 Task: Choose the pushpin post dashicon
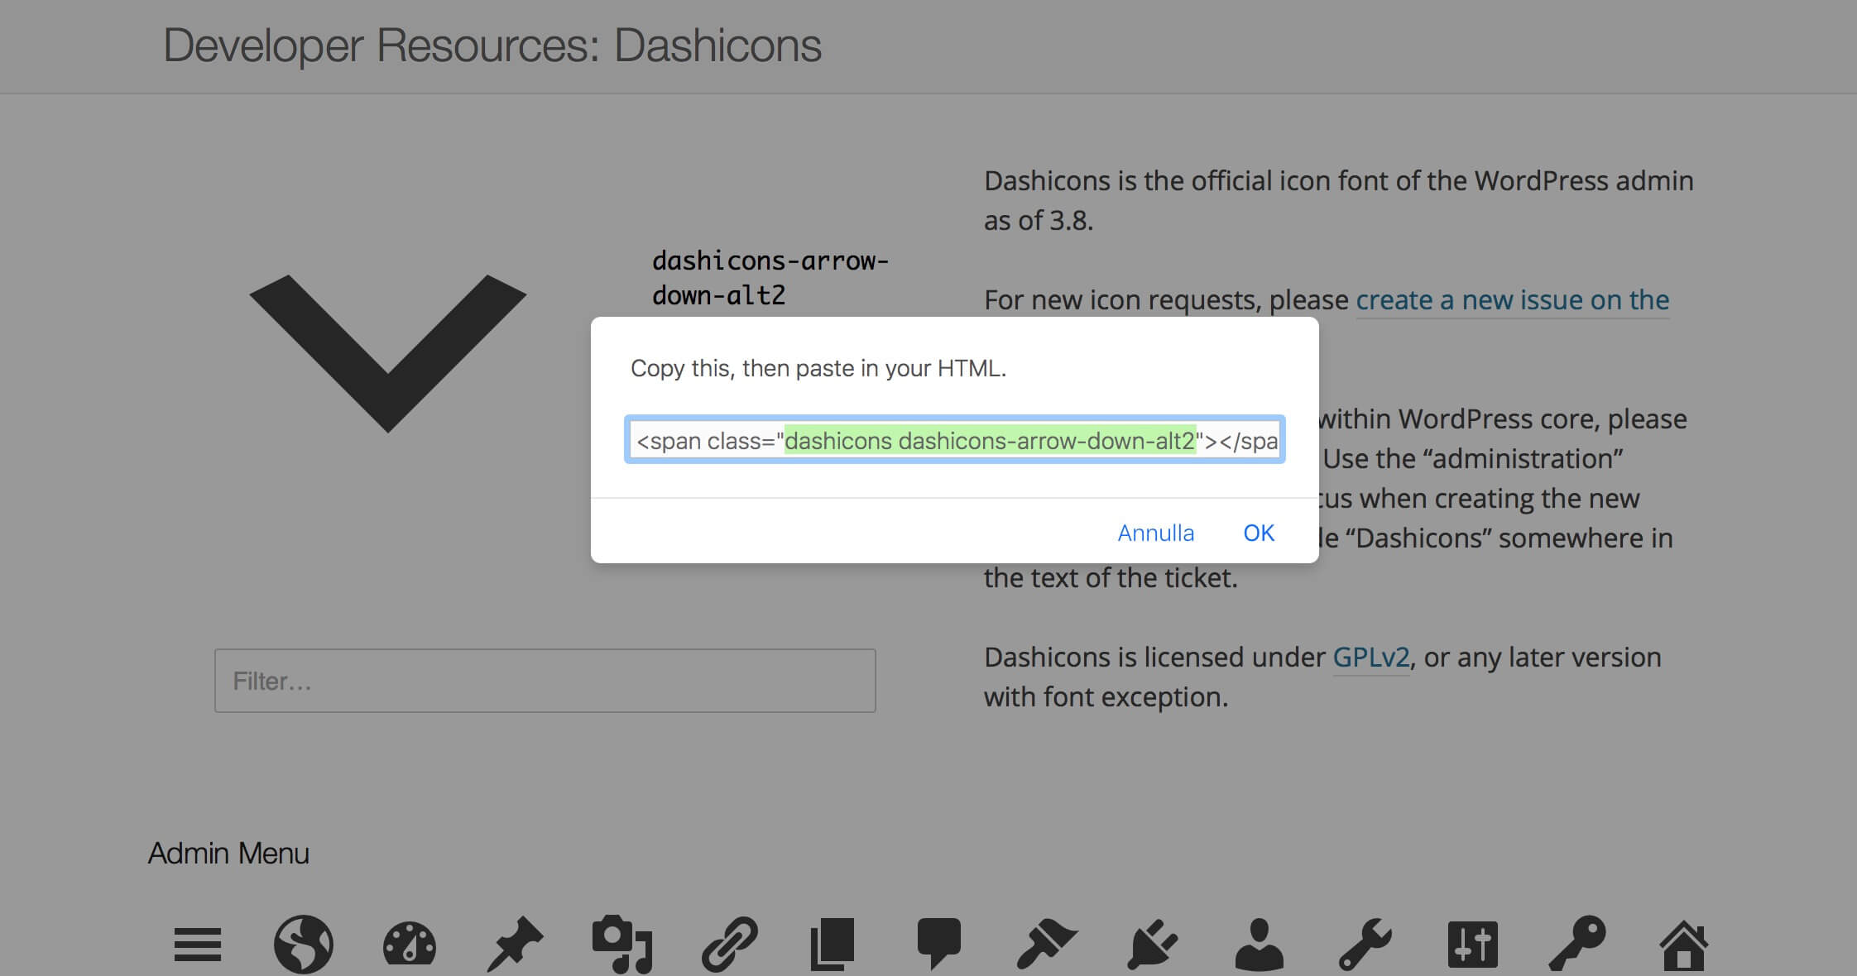pyautogui.click(x=515, y=943)
